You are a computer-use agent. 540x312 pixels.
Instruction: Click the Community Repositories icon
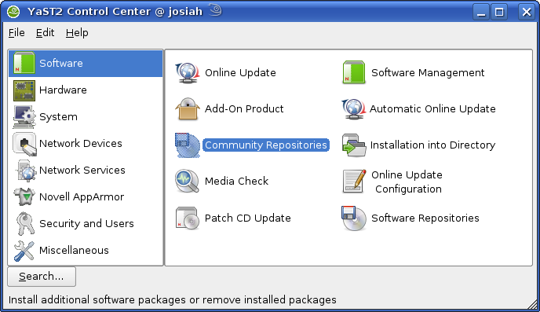tap(188, 145)
